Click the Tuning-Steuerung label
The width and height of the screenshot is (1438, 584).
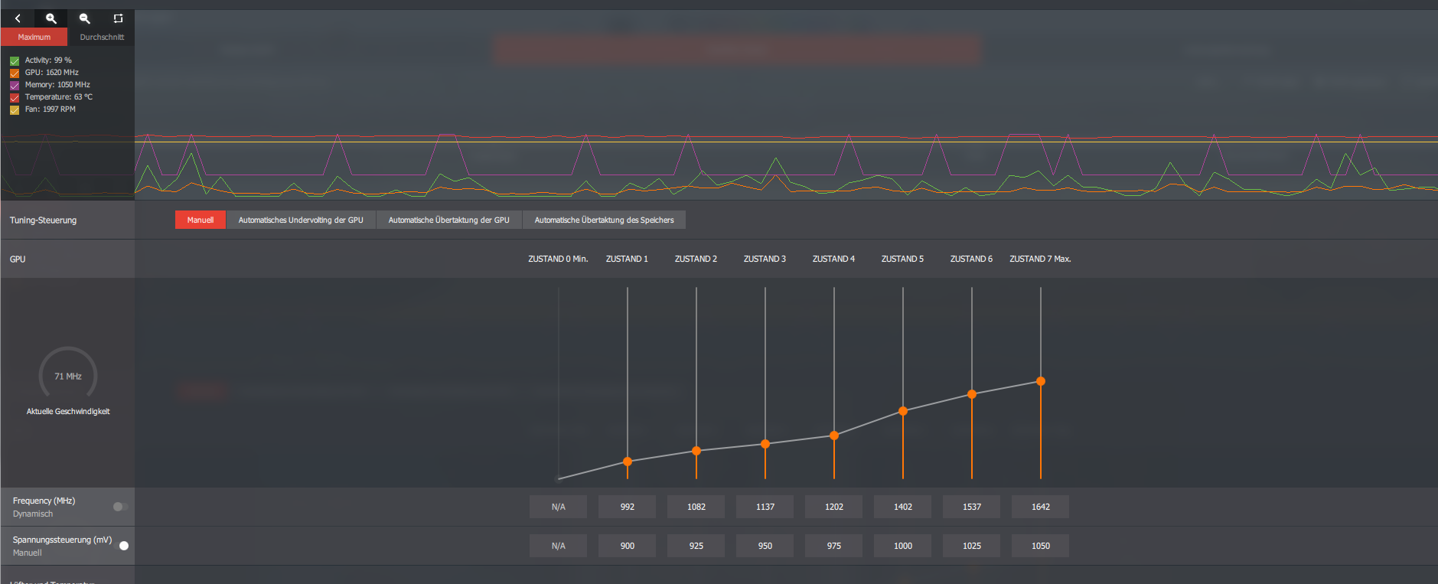43,220
